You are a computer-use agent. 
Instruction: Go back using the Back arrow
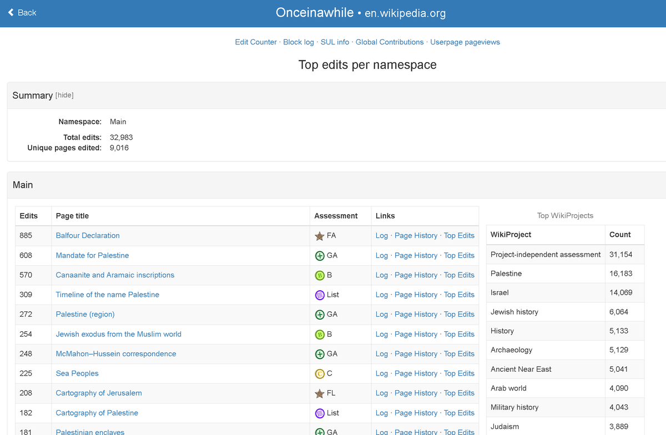point(22,12)
